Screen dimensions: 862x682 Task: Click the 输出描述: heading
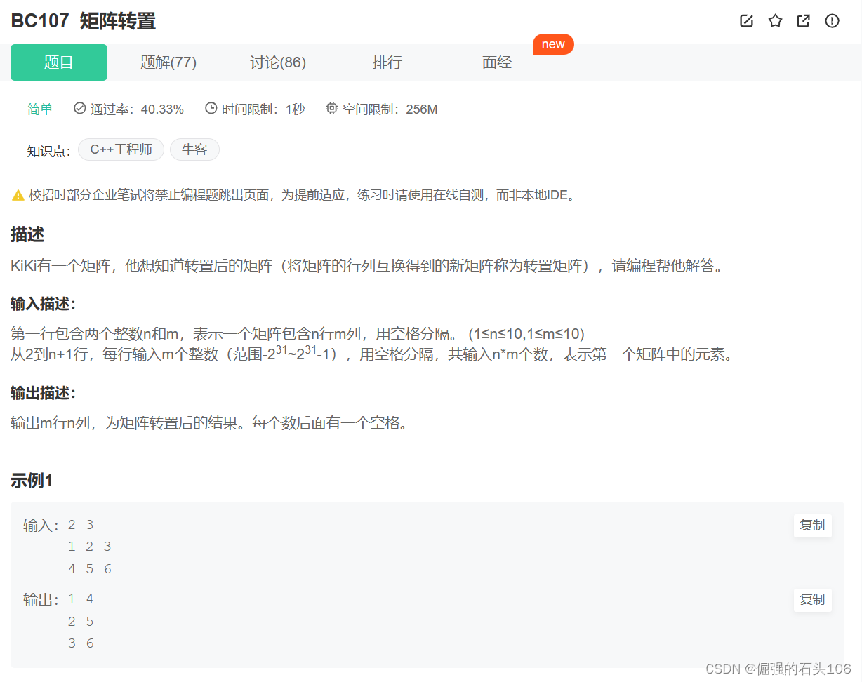[43, 392]
